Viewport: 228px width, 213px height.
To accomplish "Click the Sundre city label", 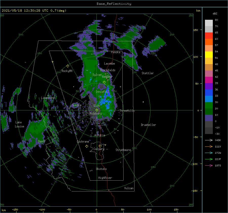I will [77, 105].
